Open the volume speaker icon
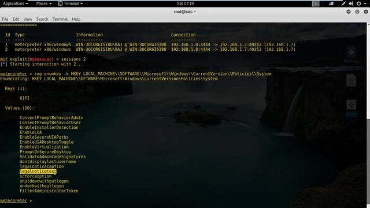This screenshot has width=370, height=208. point(351,3)
